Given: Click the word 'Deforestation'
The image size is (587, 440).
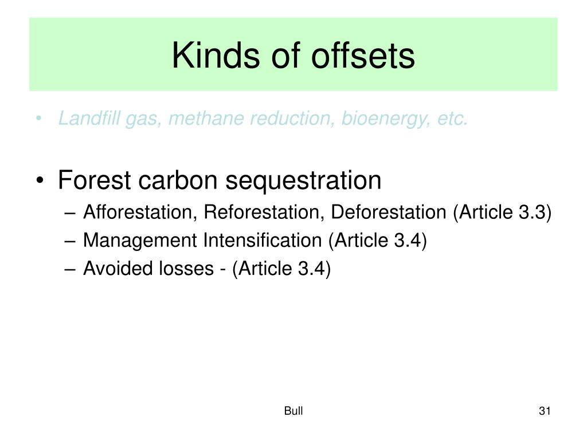Looking at the screenshot, I should (389, 212).
